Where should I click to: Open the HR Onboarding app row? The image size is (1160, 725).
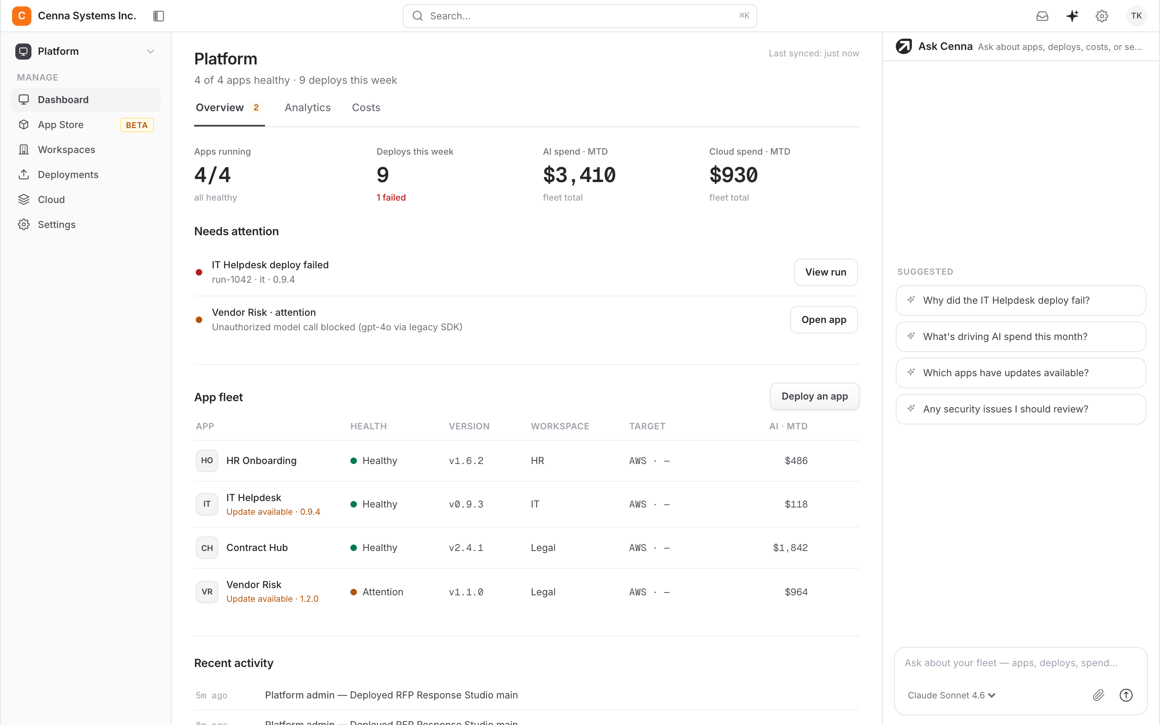(x=526, y=461)
